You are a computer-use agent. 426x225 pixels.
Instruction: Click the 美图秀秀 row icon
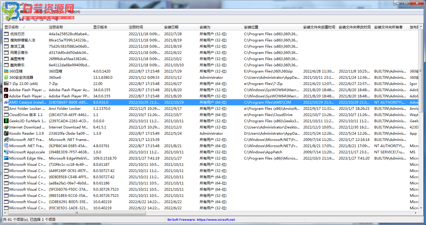pos(6,59)
